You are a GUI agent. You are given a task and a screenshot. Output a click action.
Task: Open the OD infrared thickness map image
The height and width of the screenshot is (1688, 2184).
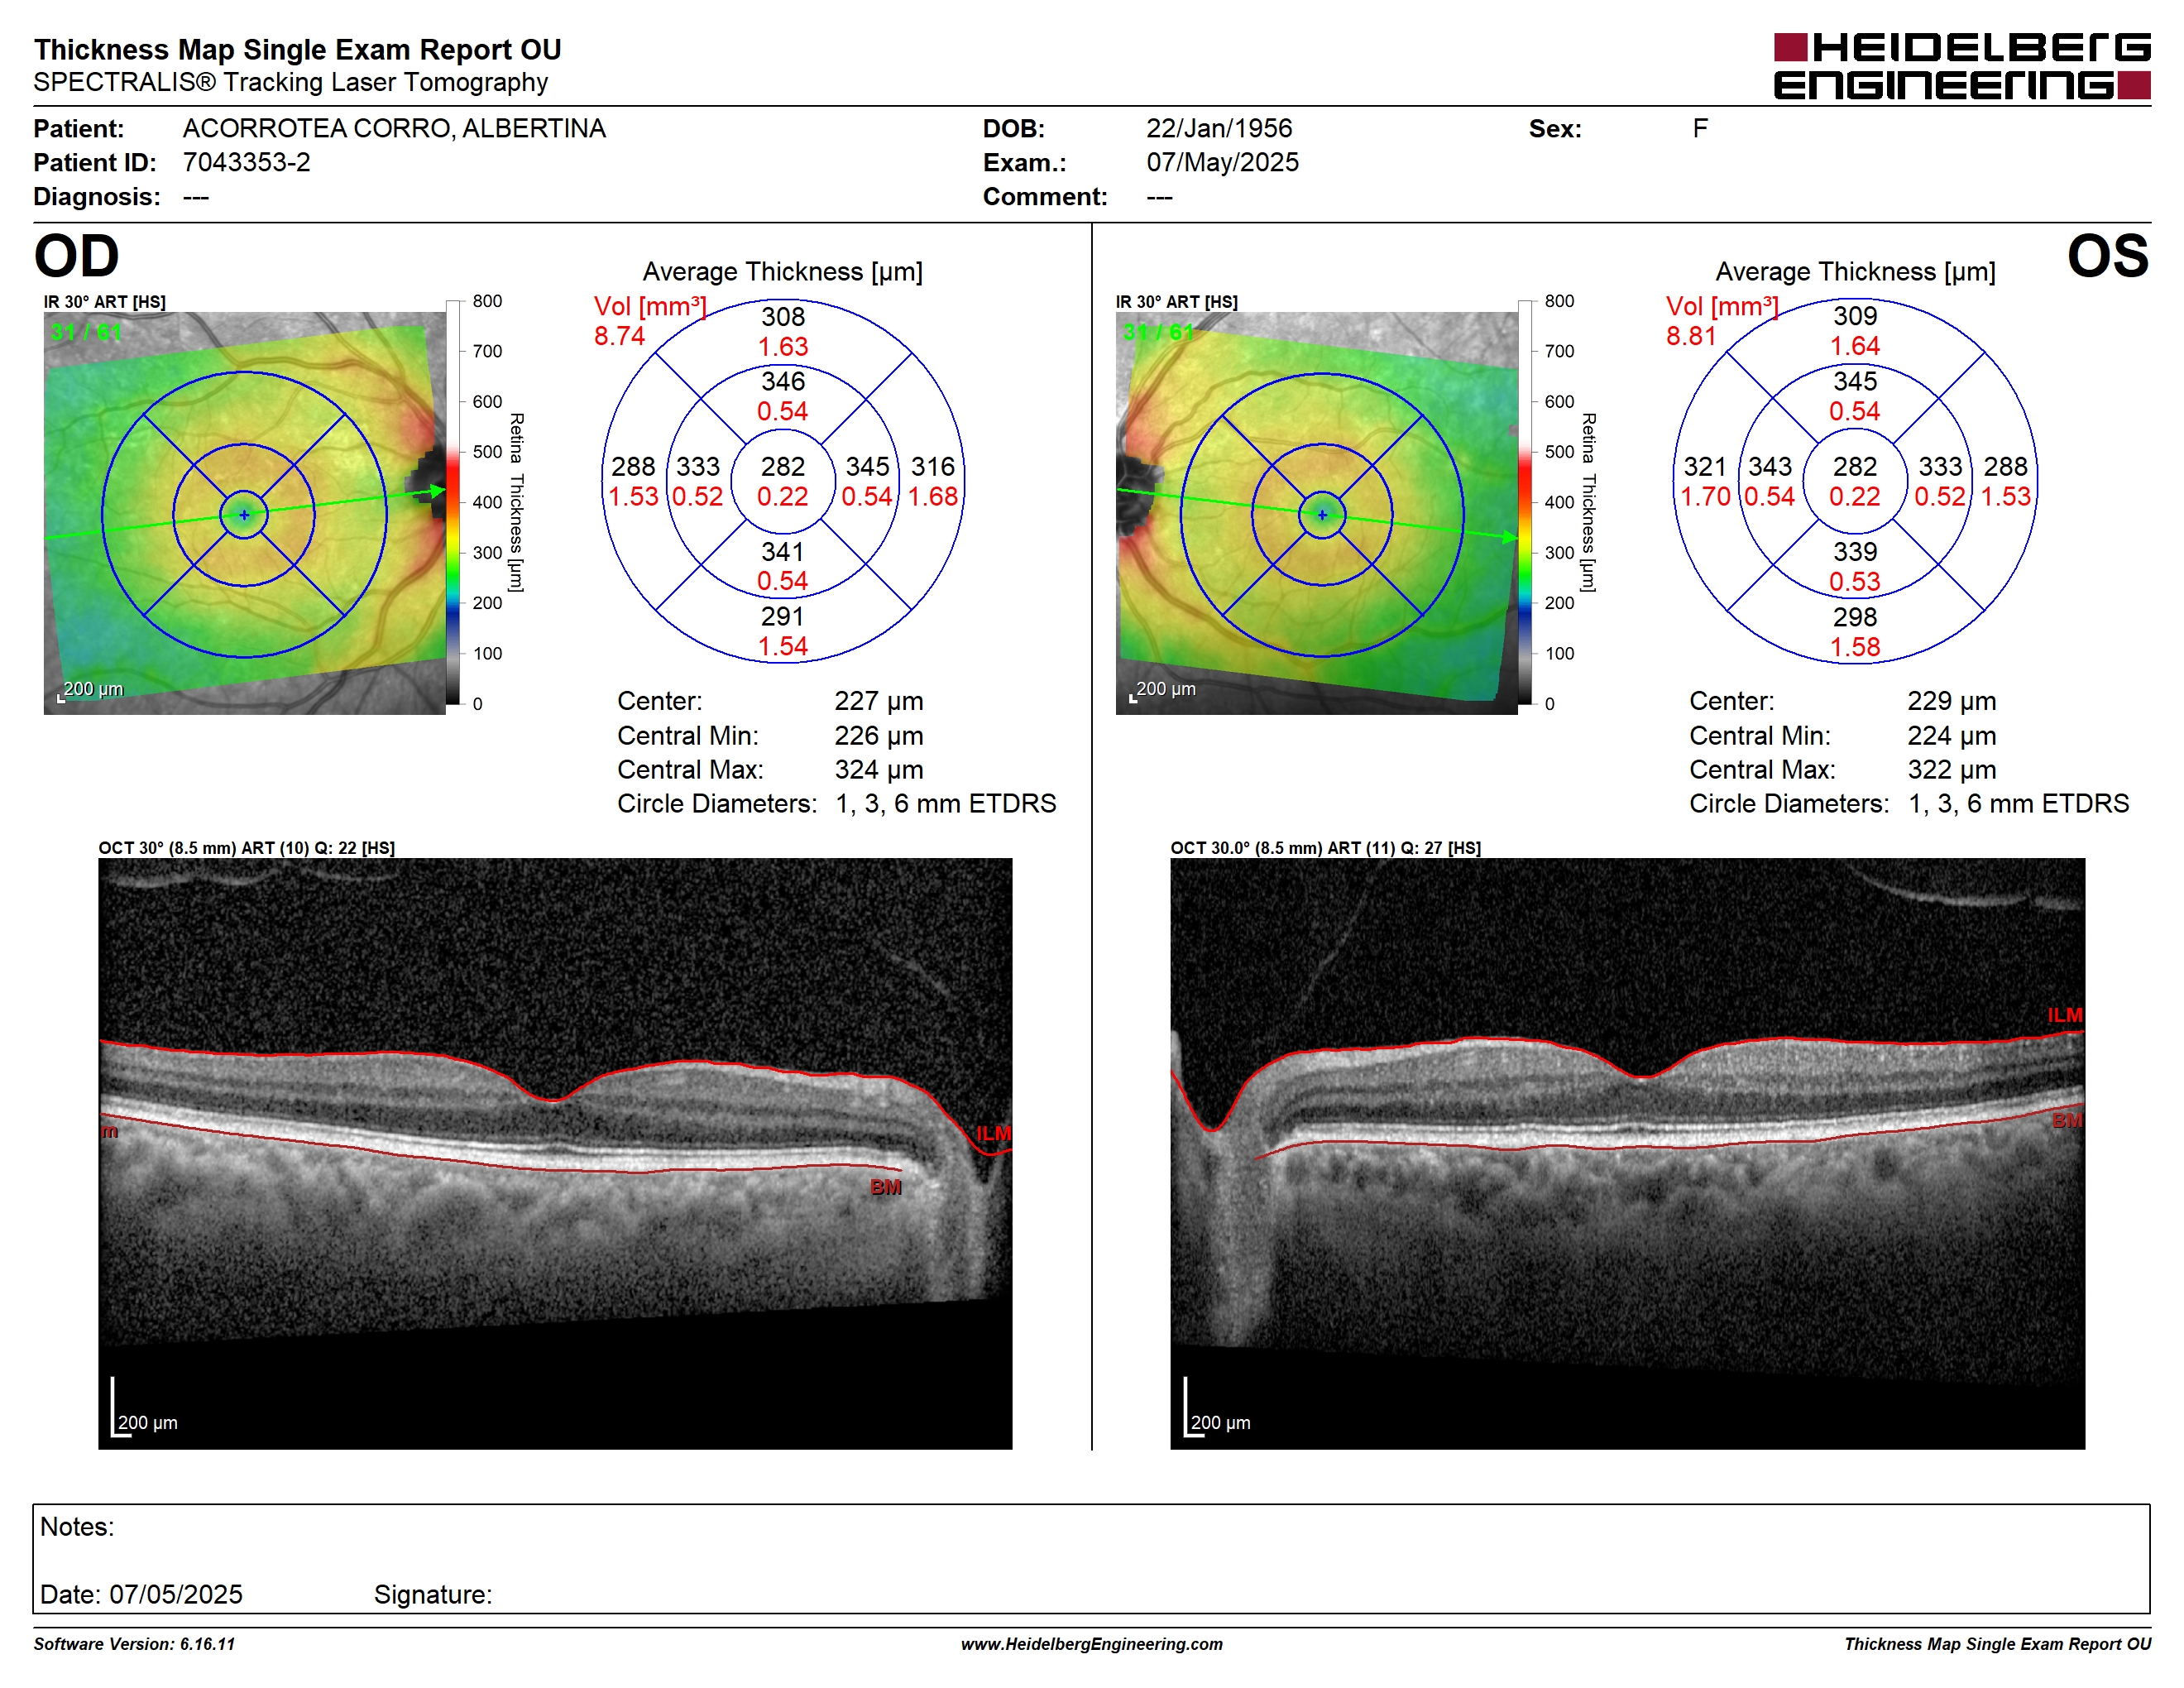(245, 513)
